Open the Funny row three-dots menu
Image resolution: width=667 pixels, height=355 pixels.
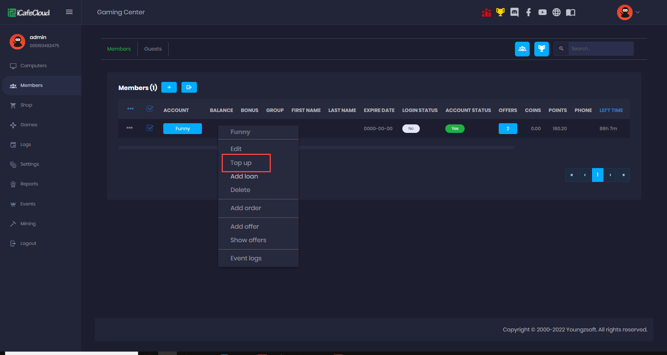coord(130,128)
